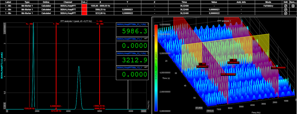Open color swatch for the 5986,33 Hz row
Image resolution: width=297 pixels, height=114 pixels.
click(x=84, y=10)
